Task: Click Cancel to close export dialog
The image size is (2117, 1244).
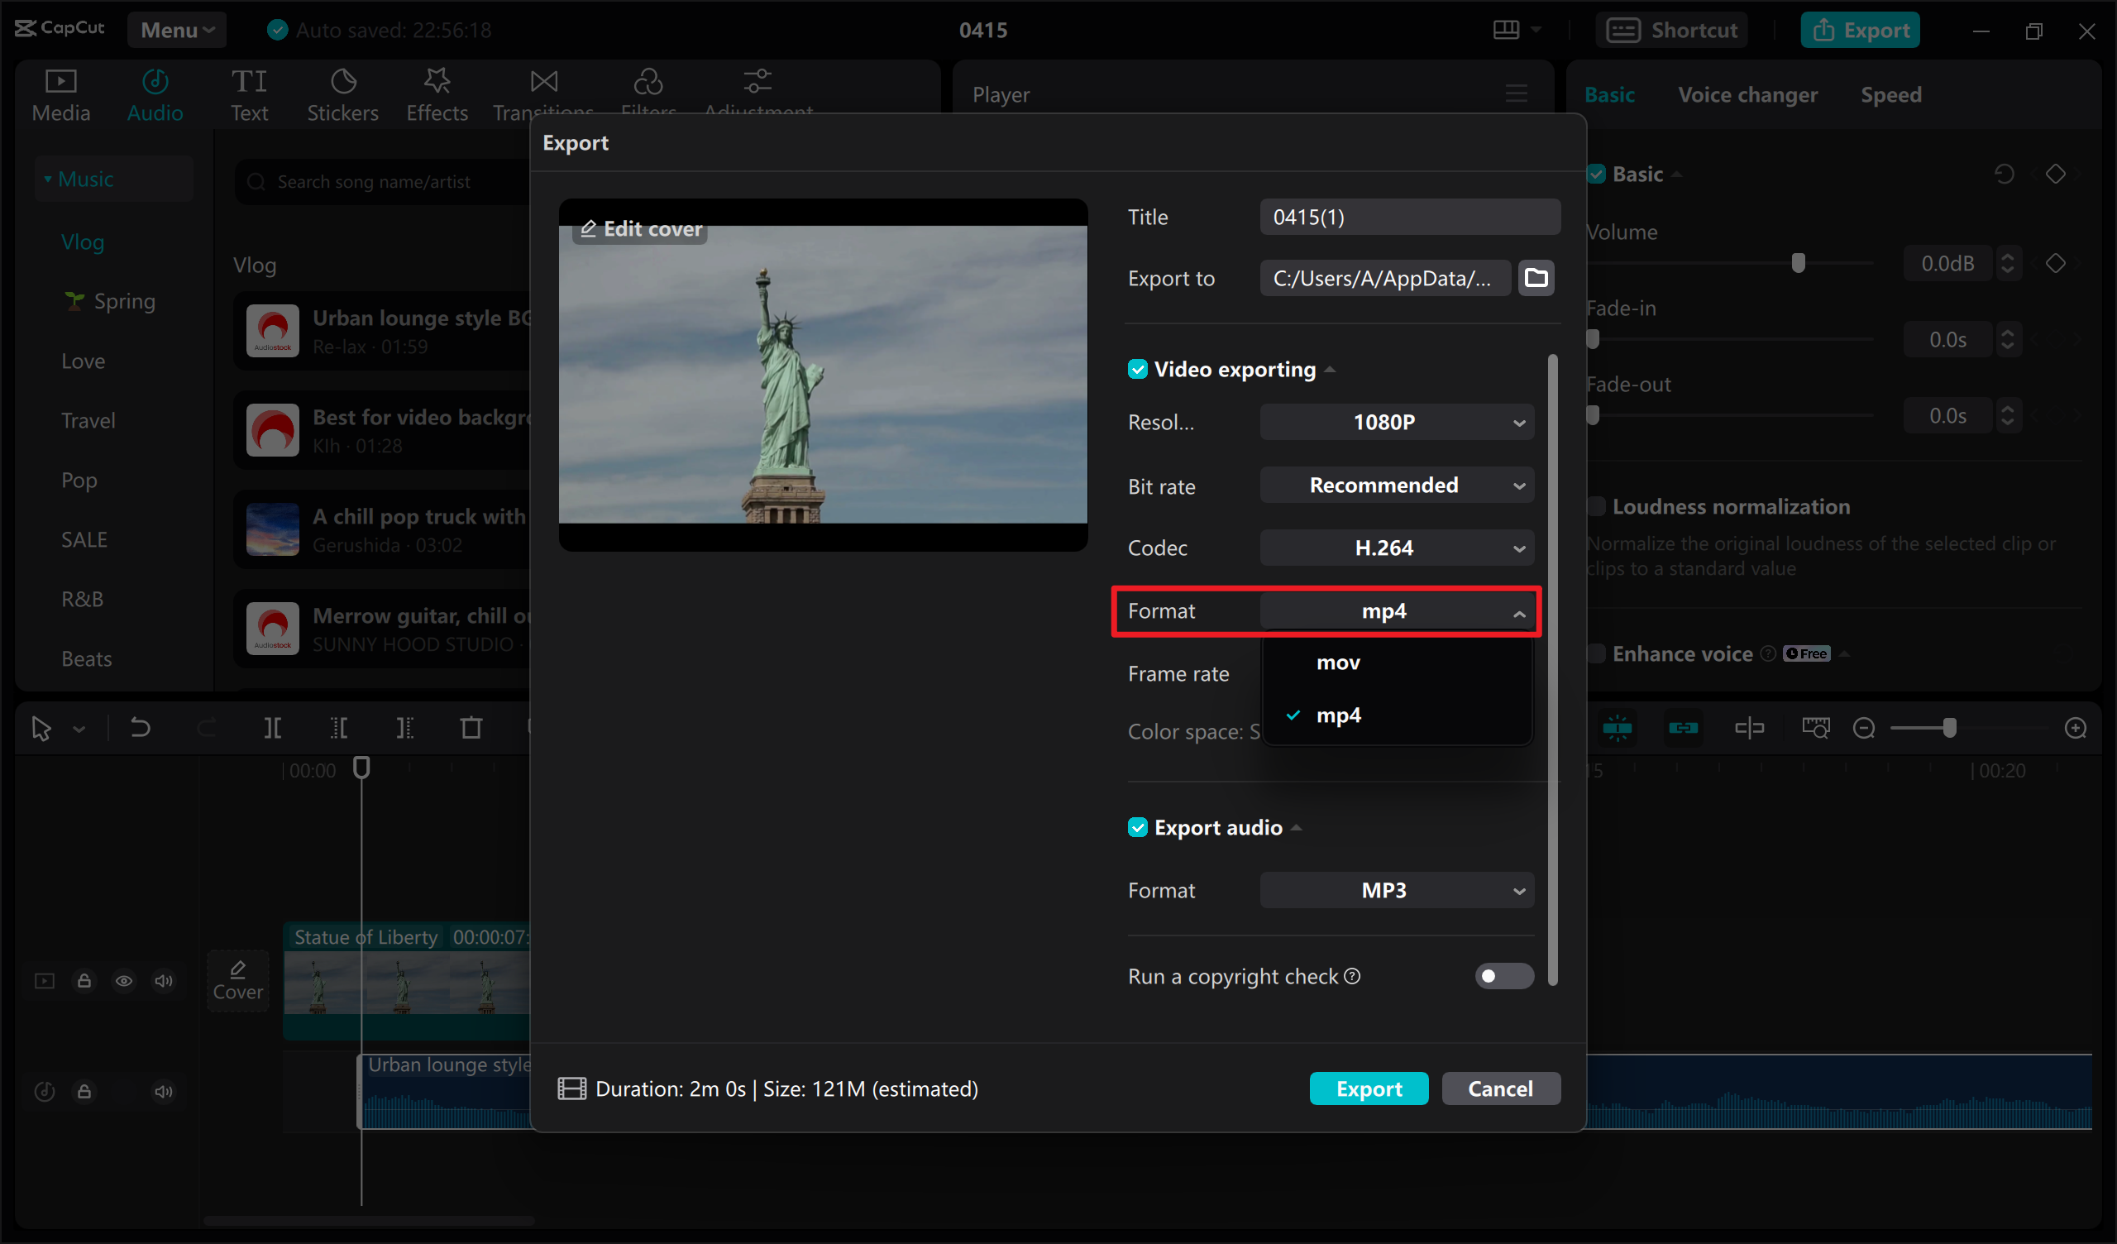Action: pos(1499,1088)
